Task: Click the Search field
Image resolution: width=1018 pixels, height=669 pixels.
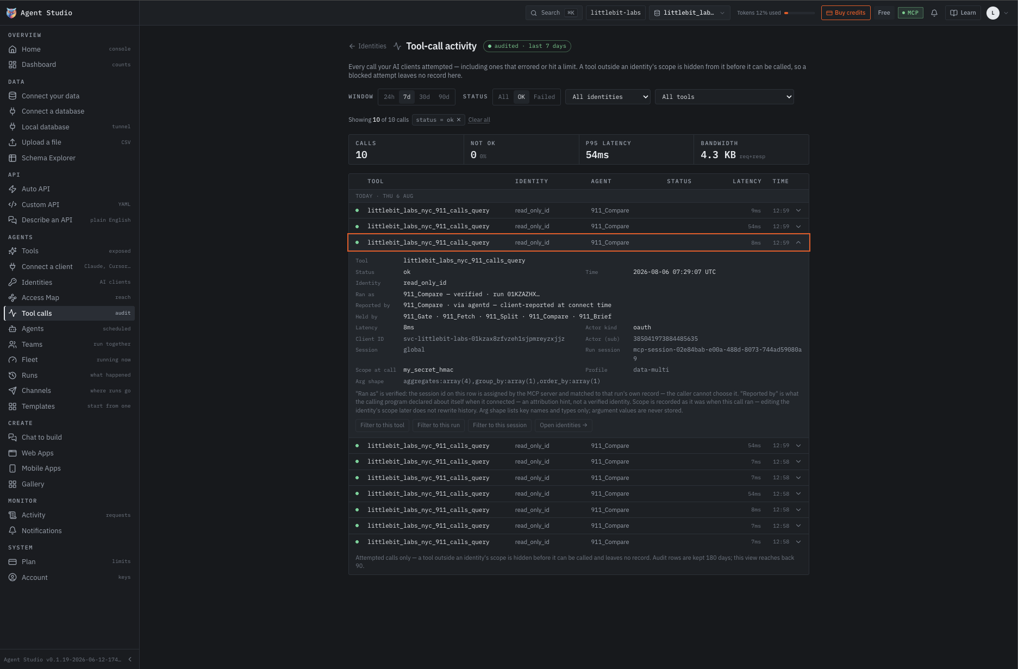Action: tap(554, 13)
